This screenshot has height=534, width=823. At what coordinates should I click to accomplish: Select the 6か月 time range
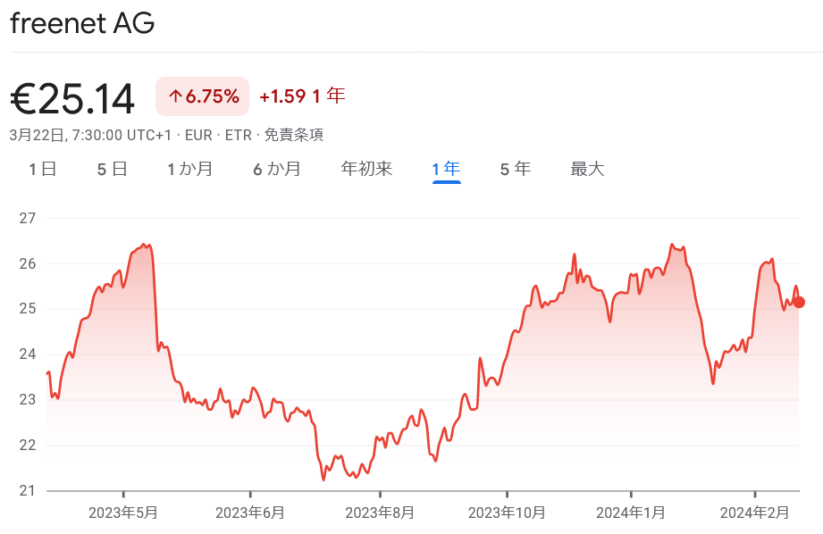[277, 169]
